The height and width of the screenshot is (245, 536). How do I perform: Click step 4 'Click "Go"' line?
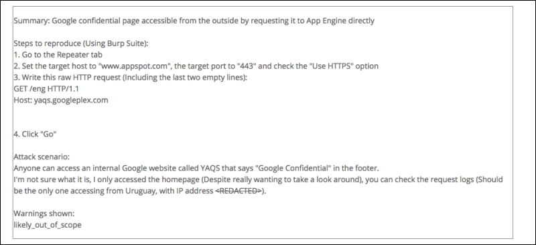[35, 134]
